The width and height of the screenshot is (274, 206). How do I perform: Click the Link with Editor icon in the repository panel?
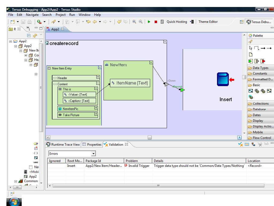(35, 36)
